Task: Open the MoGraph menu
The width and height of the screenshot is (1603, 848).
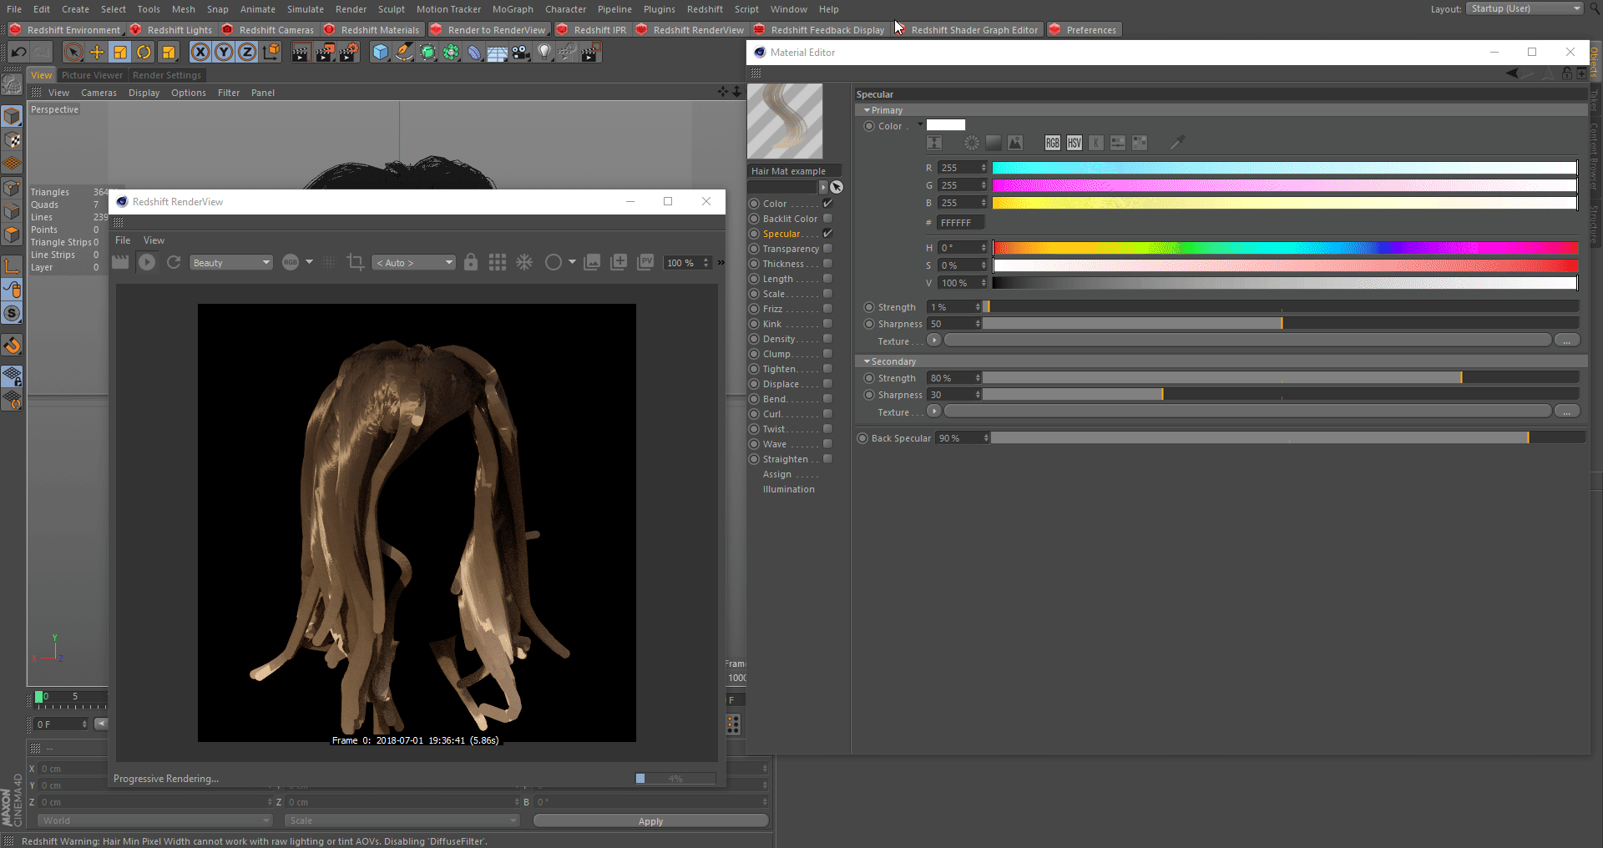Action: (x=512, y=9)
